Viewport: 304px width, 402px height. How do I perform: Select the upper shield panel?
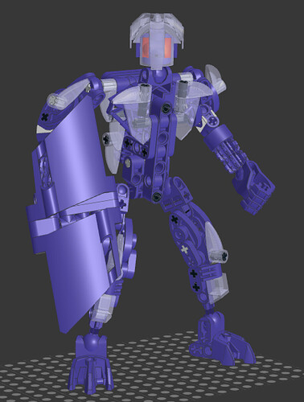coord(78,150)
